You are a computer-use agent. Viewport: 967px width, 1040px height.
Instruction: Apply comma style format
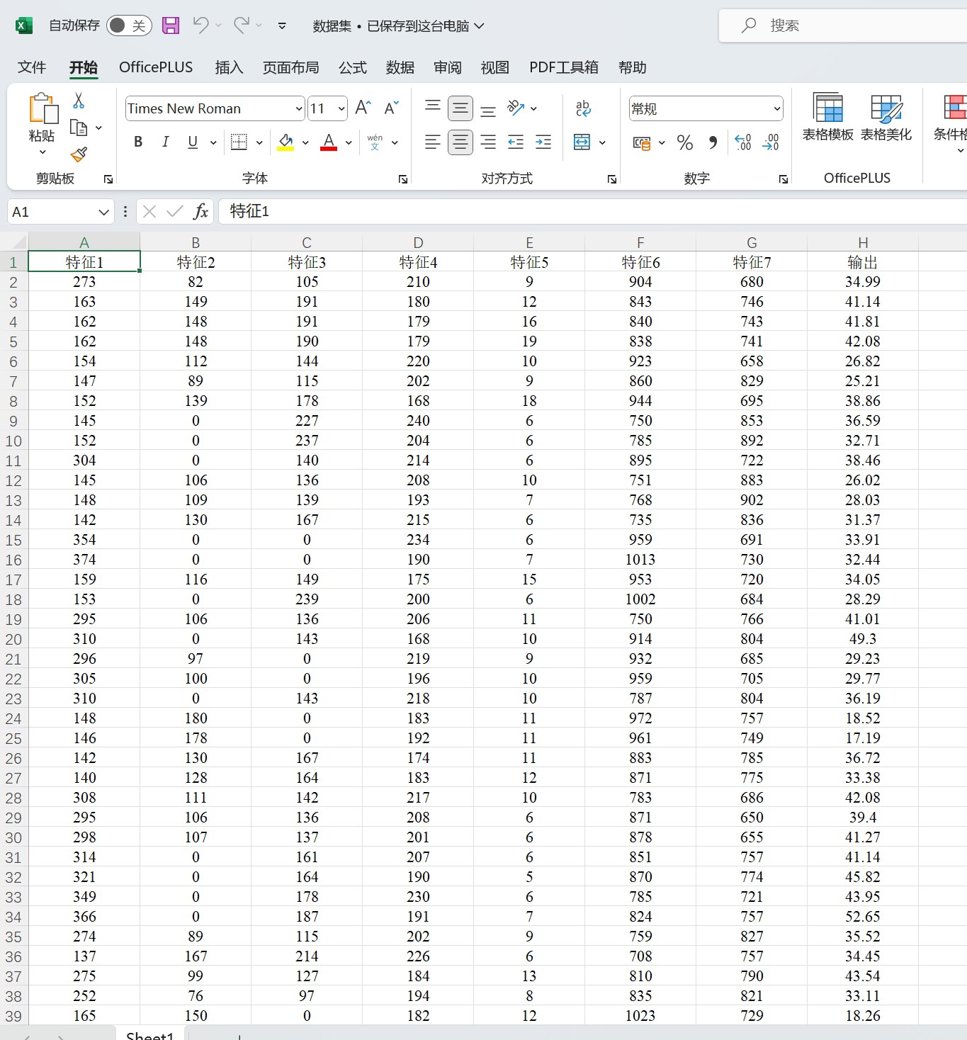[x=713, y=142]
